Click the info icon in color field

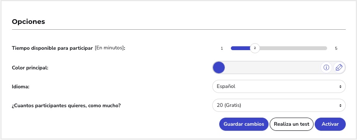(326, 67)
